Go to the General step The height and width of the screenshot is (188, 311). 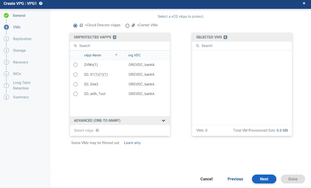(19, 15)
